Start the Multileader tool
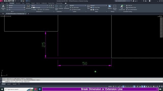Image resolution: width=163 pixels, height=91 pixels. (66, 7)
